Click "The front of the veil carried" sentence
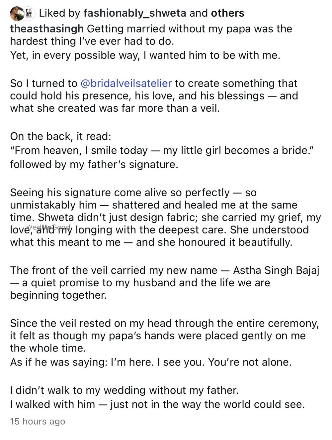 point(113,270)
